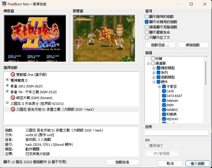Uncheck 科樂美 hardware checkbox
This screenshot has height=168, width=212.
point(164,114)
